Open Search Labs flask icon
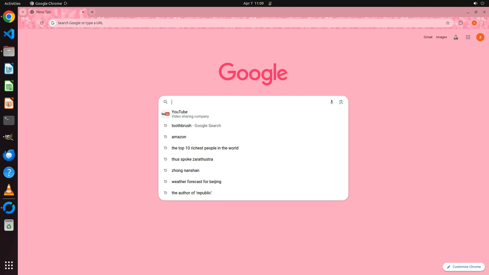This screenshot has height=275, width=489. (x=456, y=37)
